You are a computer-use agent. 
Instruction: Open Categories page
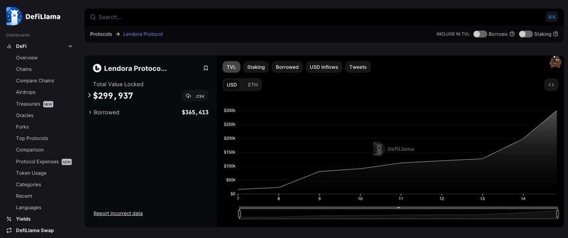tap(28, 185)
